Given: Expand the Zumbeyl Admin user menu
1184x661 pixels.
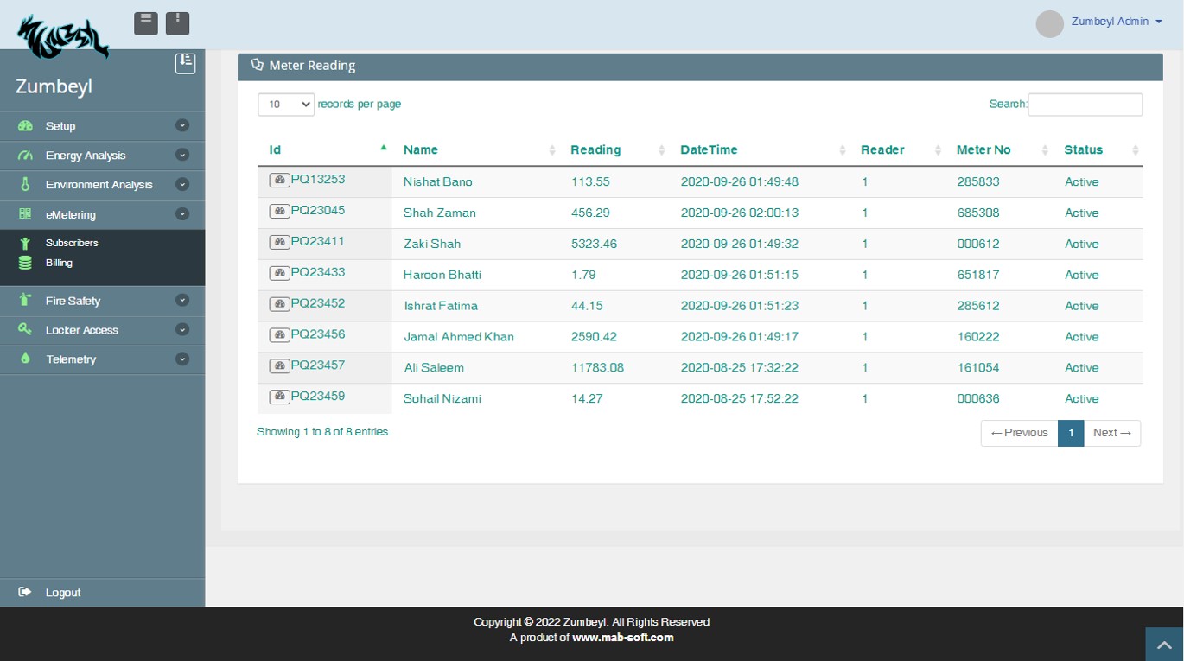Looking at the screenshot, I should click(x=1116, y=22).
